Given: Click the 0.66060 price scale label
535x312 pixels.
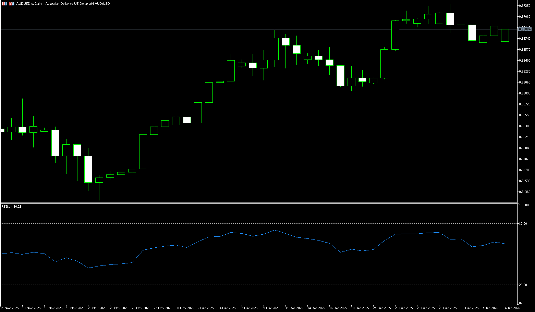Looking at the screenshot, I should (525, 82).
